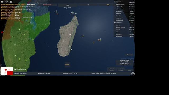
Task: Open the Resources panel button
Action: pos(129,55)
